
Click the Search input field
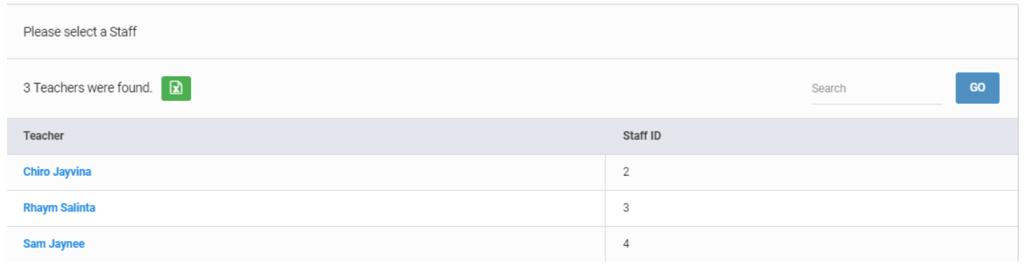(876, 88)
